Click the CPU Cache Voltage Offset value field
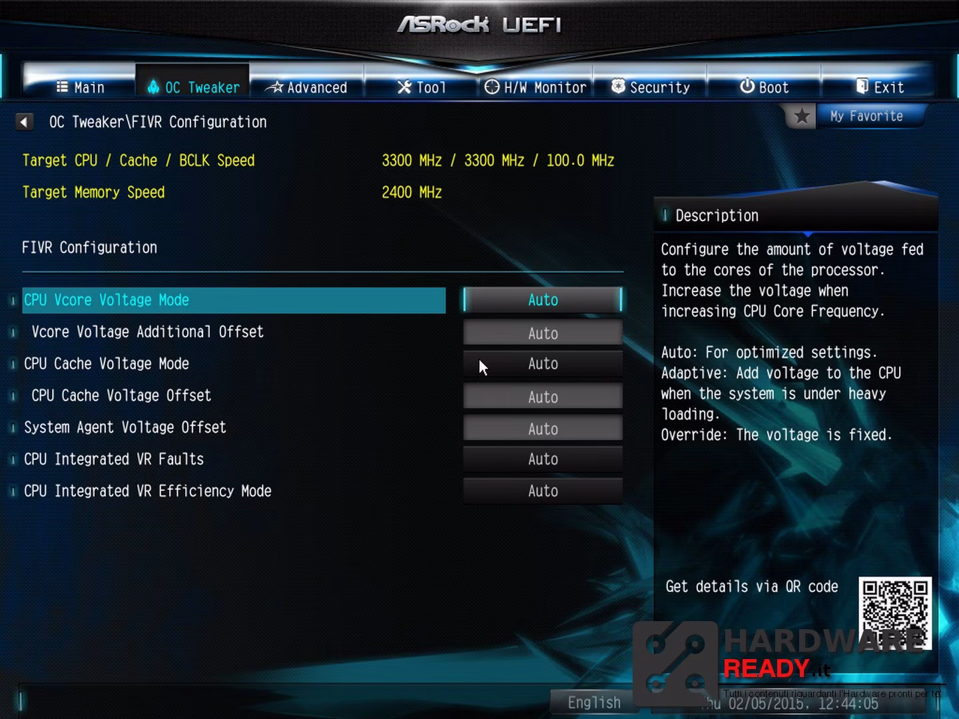959x719 pixels. pyautogui.click(x=543, y=397)
